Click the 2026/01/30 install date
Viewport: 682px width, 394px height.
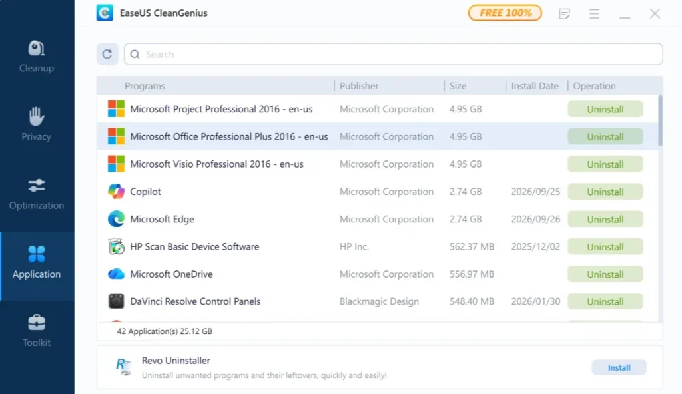point(535,301)
